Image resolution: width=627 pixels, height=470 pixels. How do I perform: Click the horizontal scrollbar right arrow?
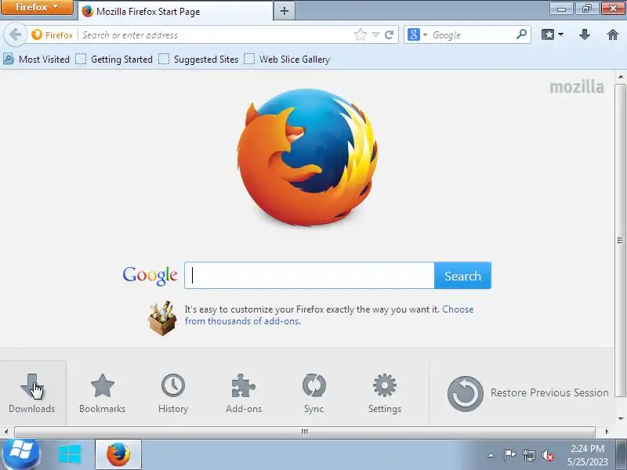pyautogui.click(x=607, y=432)
